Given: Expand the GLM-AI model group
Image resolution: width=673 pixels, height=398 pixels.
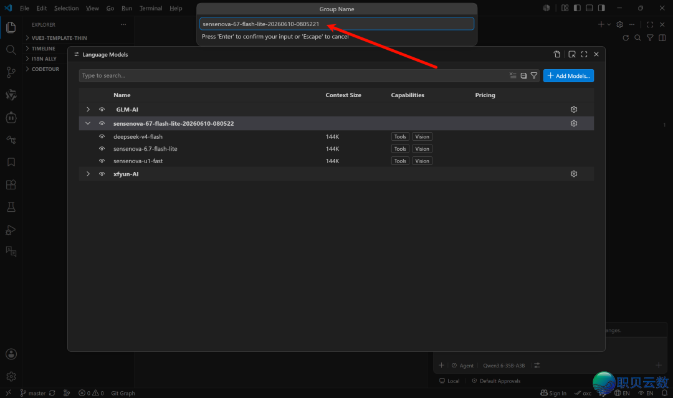Looking at the screenshot, I should 88,110.
